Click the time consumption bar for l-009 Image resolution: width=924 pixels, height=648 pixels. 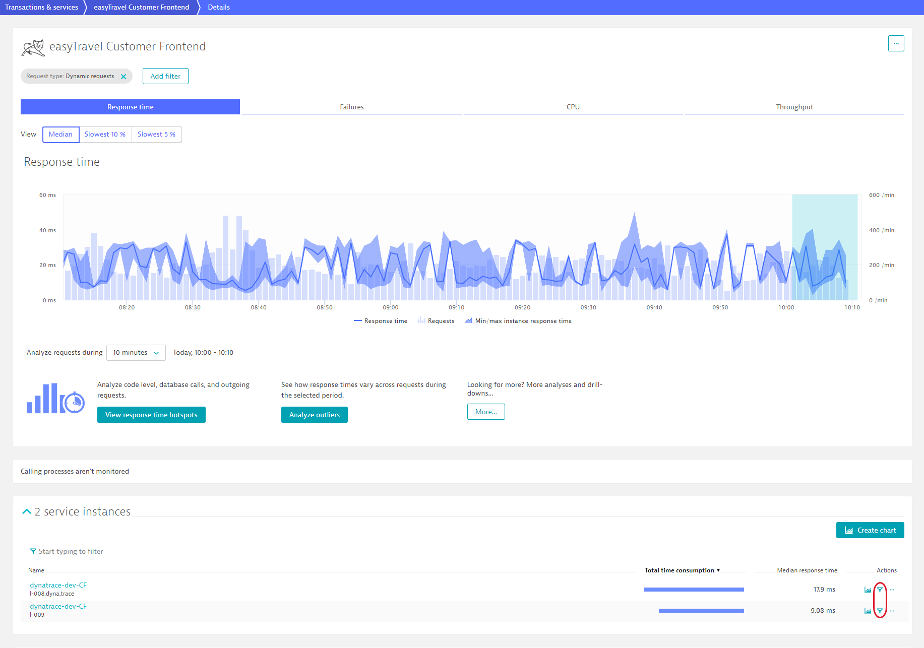pos(701,611)
